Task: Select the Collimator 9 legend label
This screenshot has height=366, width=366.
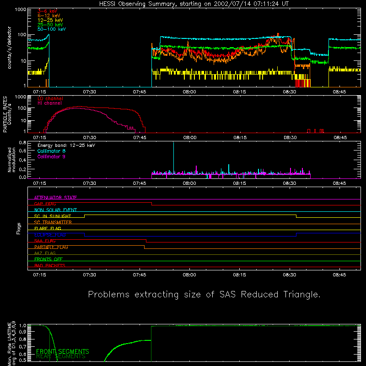Action: click(51, 156)
